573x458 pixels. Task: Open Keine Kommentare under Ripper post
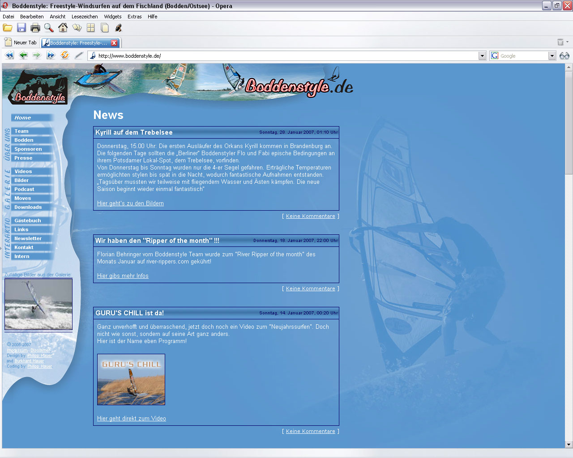tap(311, 288)
